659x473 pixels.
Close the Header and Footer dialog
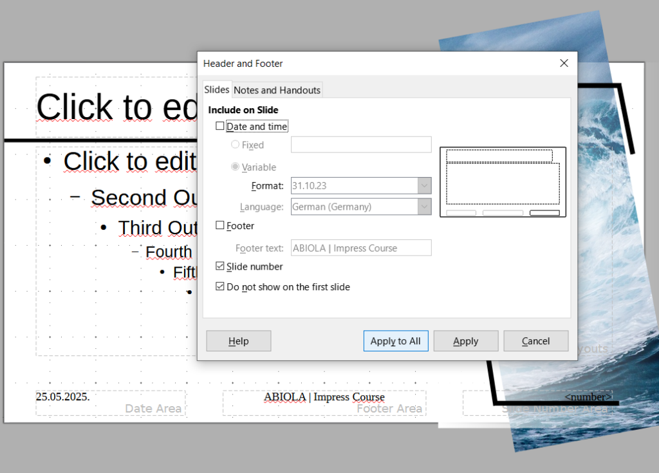[x=564, y=63]
